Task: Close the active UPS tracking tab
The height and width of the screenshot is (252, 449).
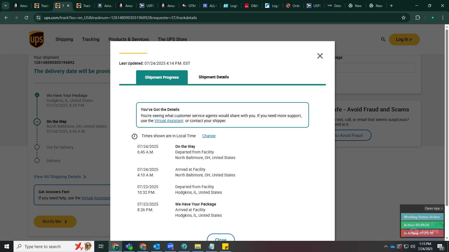Action: [x=68, y=6]
